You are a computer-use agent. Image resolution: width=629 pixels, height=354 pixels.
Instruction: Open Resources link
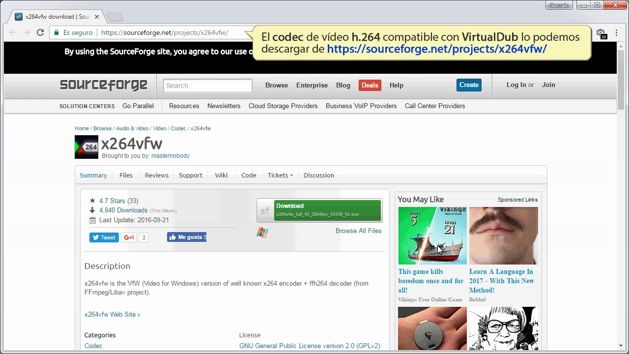(x=184, y=106)
